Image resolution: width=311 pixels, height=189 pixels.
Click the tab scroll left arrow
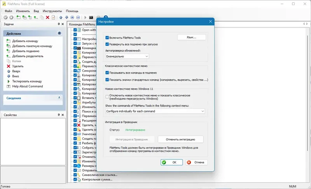click(x=304, y=24)
